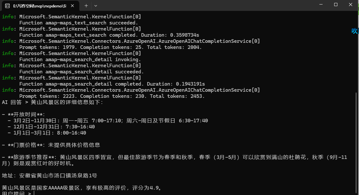Click the 开放时间 heading line

click(23, 114)
